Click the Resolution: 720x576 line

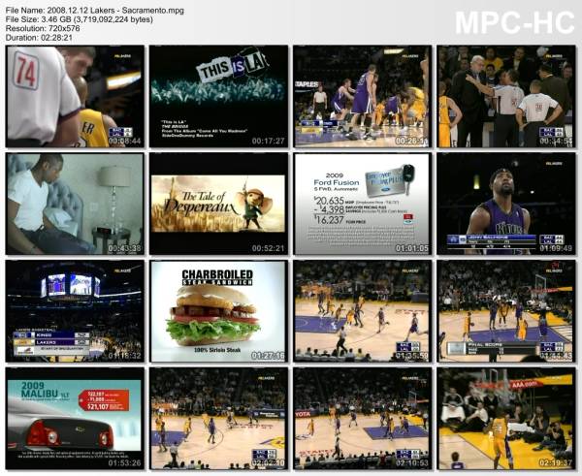click(x=43, y=28)
